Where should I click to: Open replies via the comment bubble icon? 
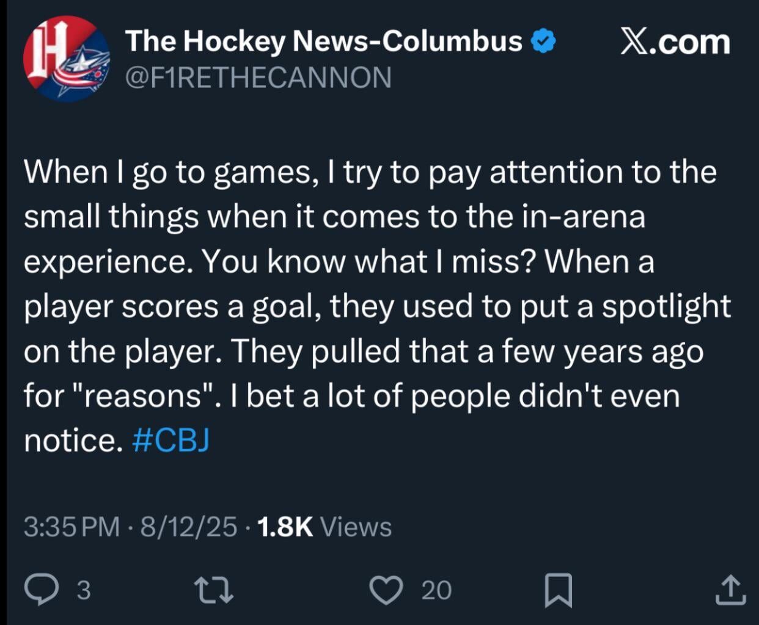pos(42,588)
